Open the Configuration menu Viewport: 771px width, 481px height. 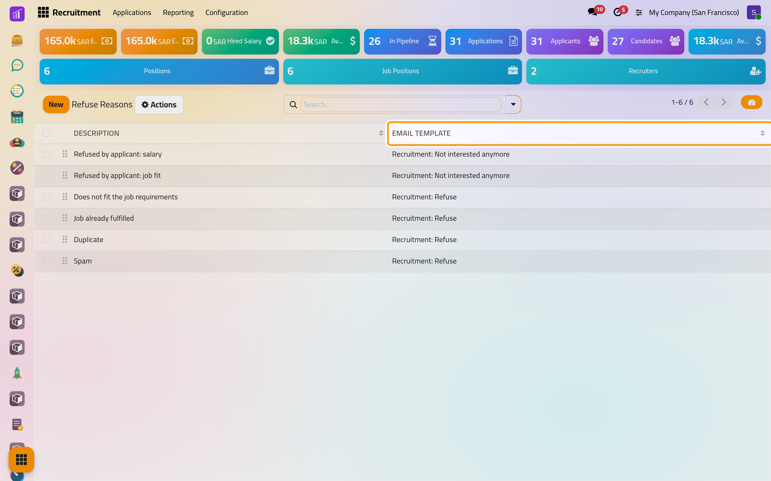coord(226,12)
